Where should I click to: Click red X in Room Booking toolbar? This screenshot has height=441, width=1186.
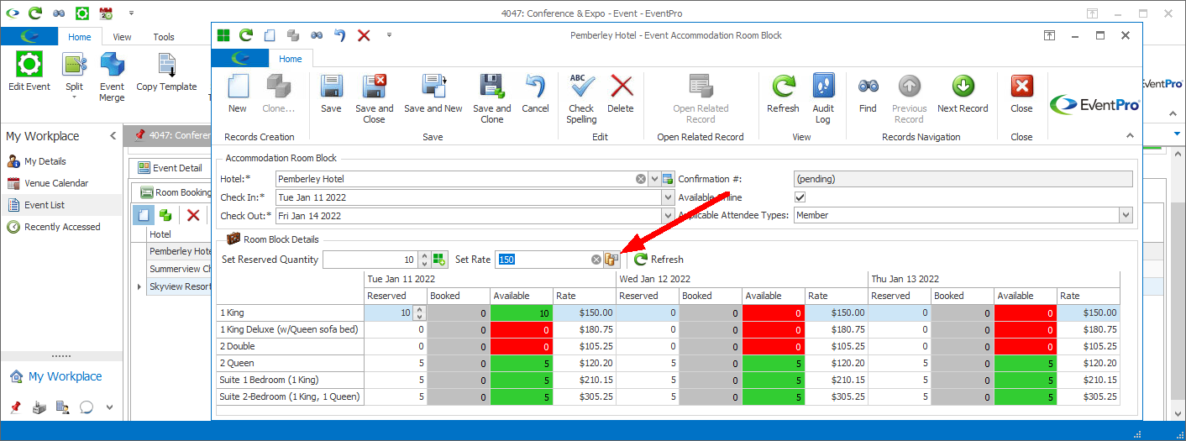point(193,215)
